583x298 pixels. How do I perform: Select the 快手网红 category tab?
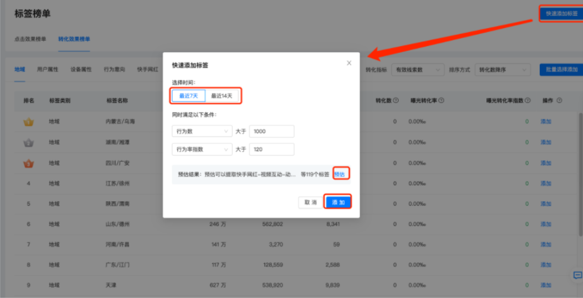tap(148, 69)
